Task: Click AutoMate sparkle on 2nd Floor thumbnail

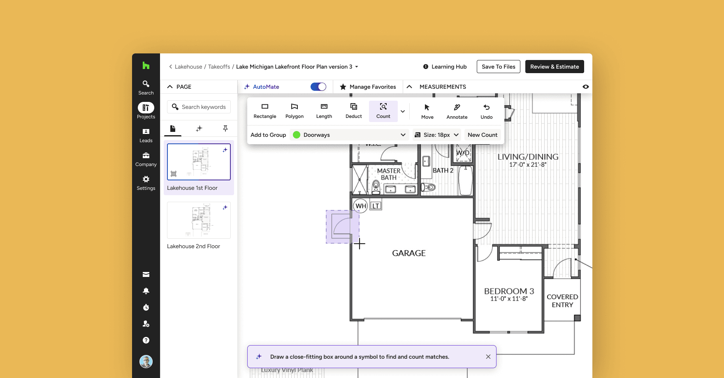Action: (x=225, y=207)
